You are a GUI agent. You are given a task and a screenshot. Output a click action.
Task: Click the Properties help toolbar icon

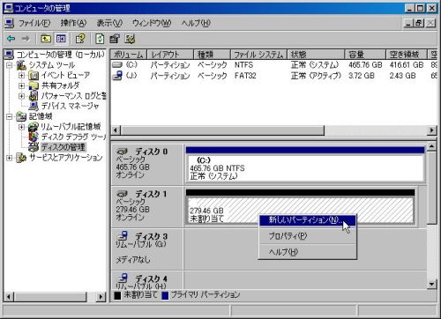click(x=80, y=39)
